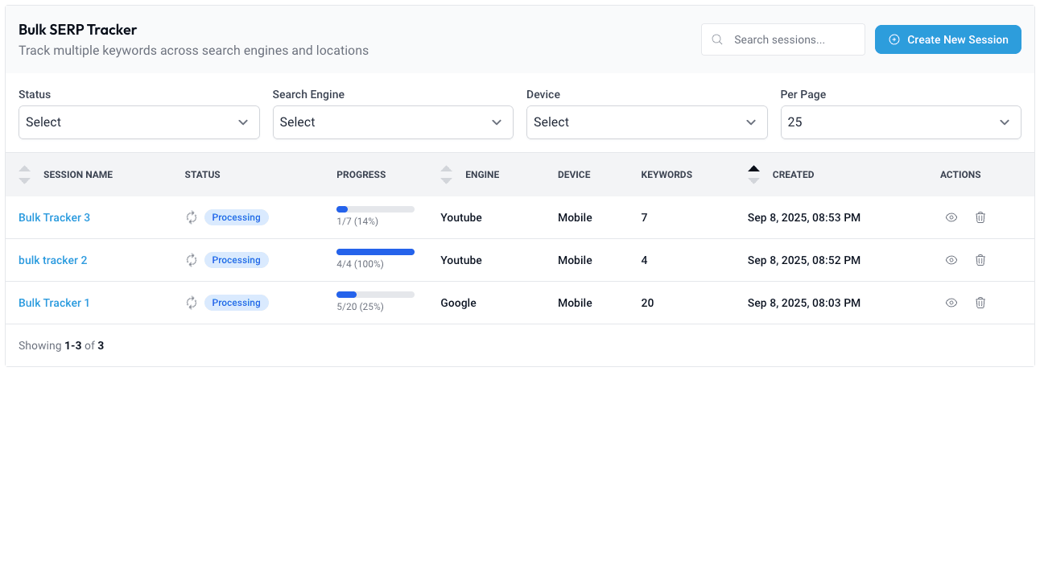Click the Processing badge for Bulk Tracker 1
1040x582 pixels.
click(237, 303)
